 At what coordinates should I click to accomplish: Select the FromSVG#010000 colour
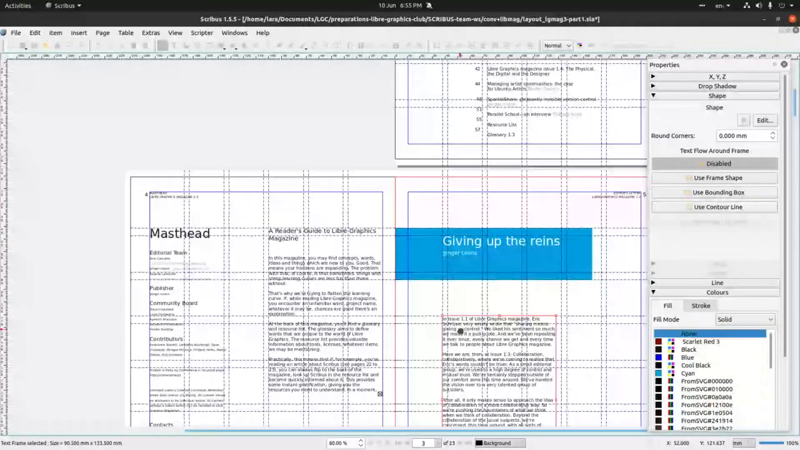click(709, 389)
